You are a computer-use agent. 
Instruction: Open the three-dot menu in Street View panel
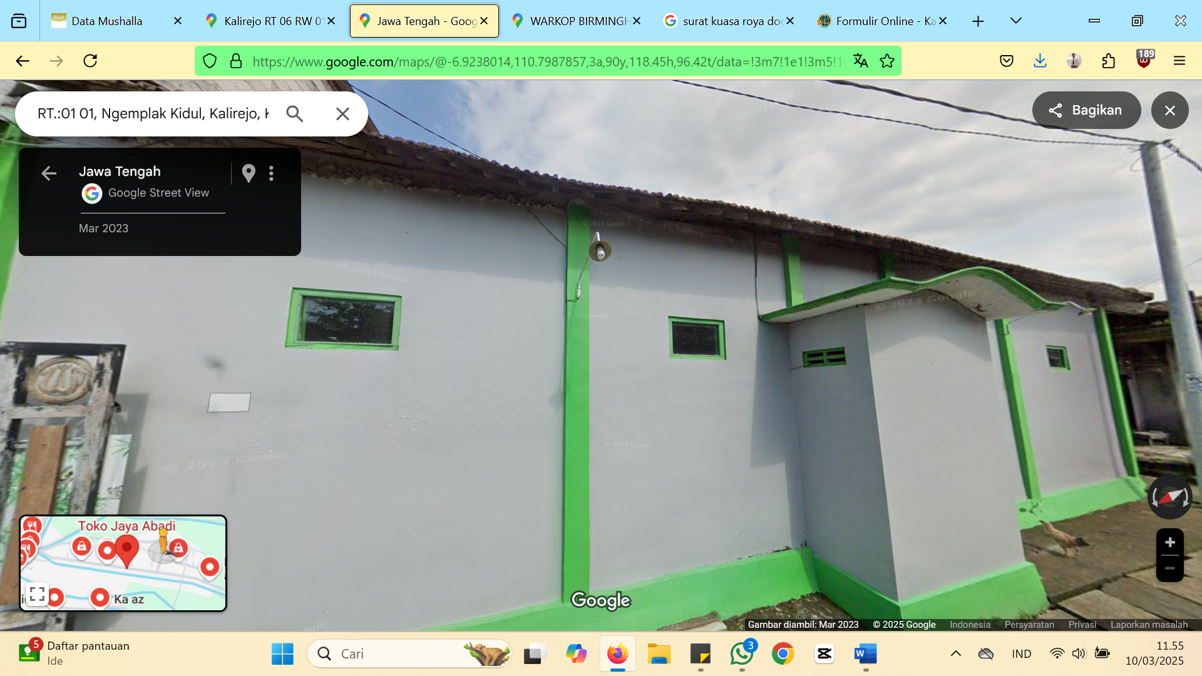click(x=271, y=173)
